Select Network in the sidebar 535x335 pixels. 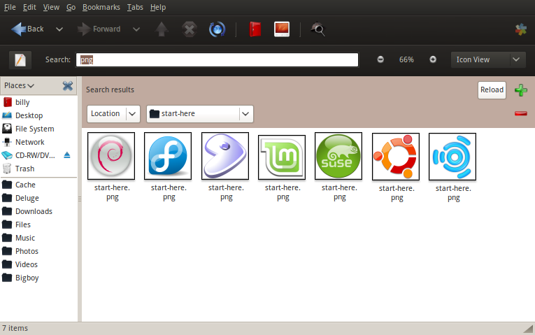(x=39, y=142)
